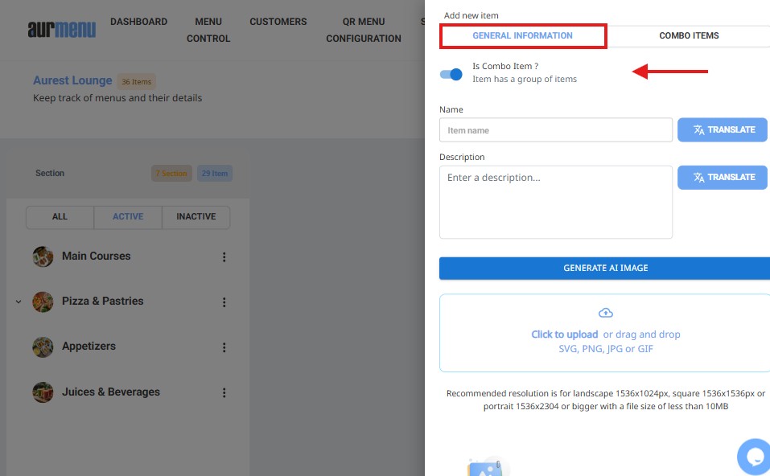Open the Juices & Beverages three-dot menu
The image size is (770, 476).
224,393
